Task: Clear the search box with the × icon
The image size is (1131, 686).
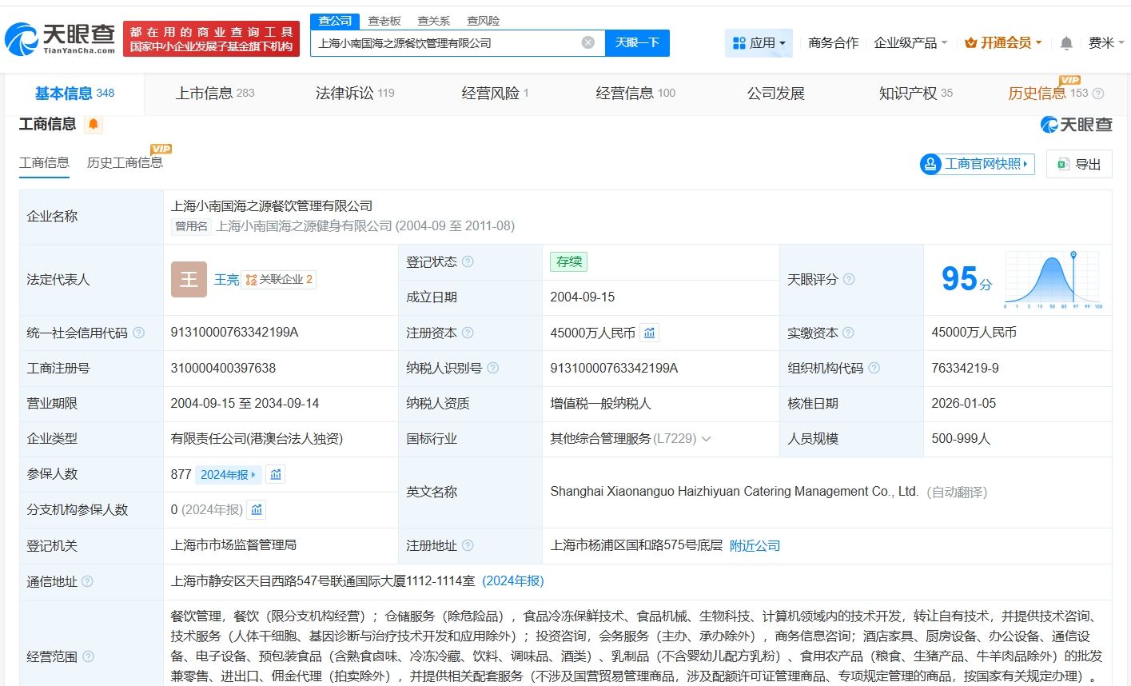Action: pyautogui.click(x=587, y=42)
